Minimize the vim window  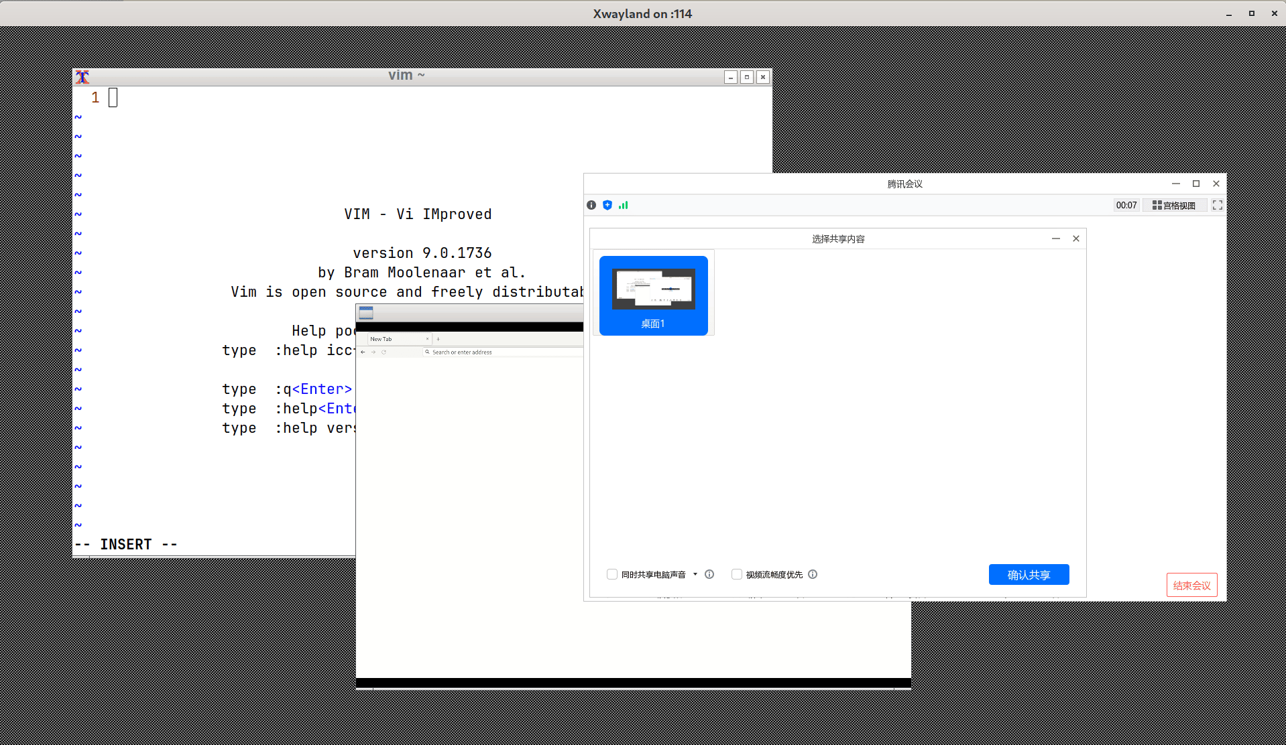tap(731, 77)
